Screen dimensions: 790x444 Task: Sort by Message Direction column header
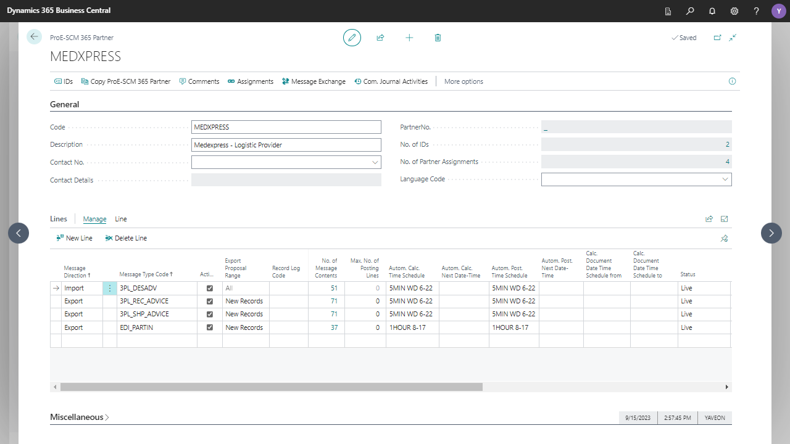click(77, 271)
